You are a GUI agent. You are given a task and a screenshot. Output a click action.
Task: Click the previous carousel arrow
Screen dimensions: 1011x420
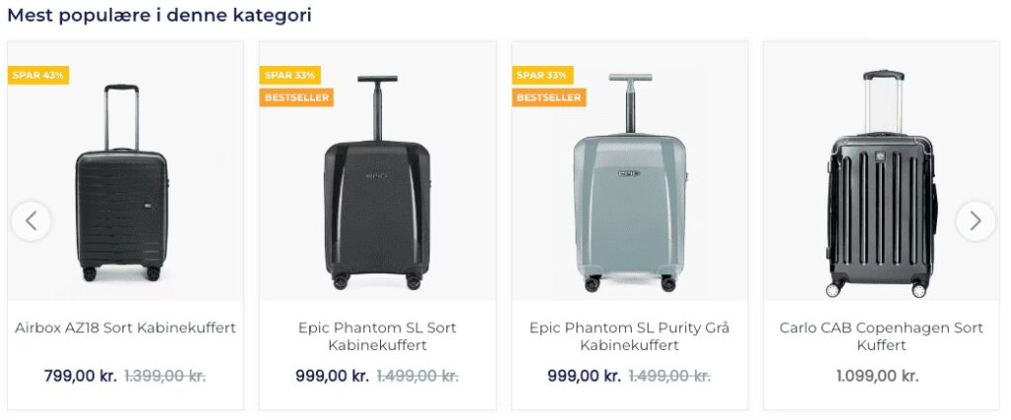32,221
